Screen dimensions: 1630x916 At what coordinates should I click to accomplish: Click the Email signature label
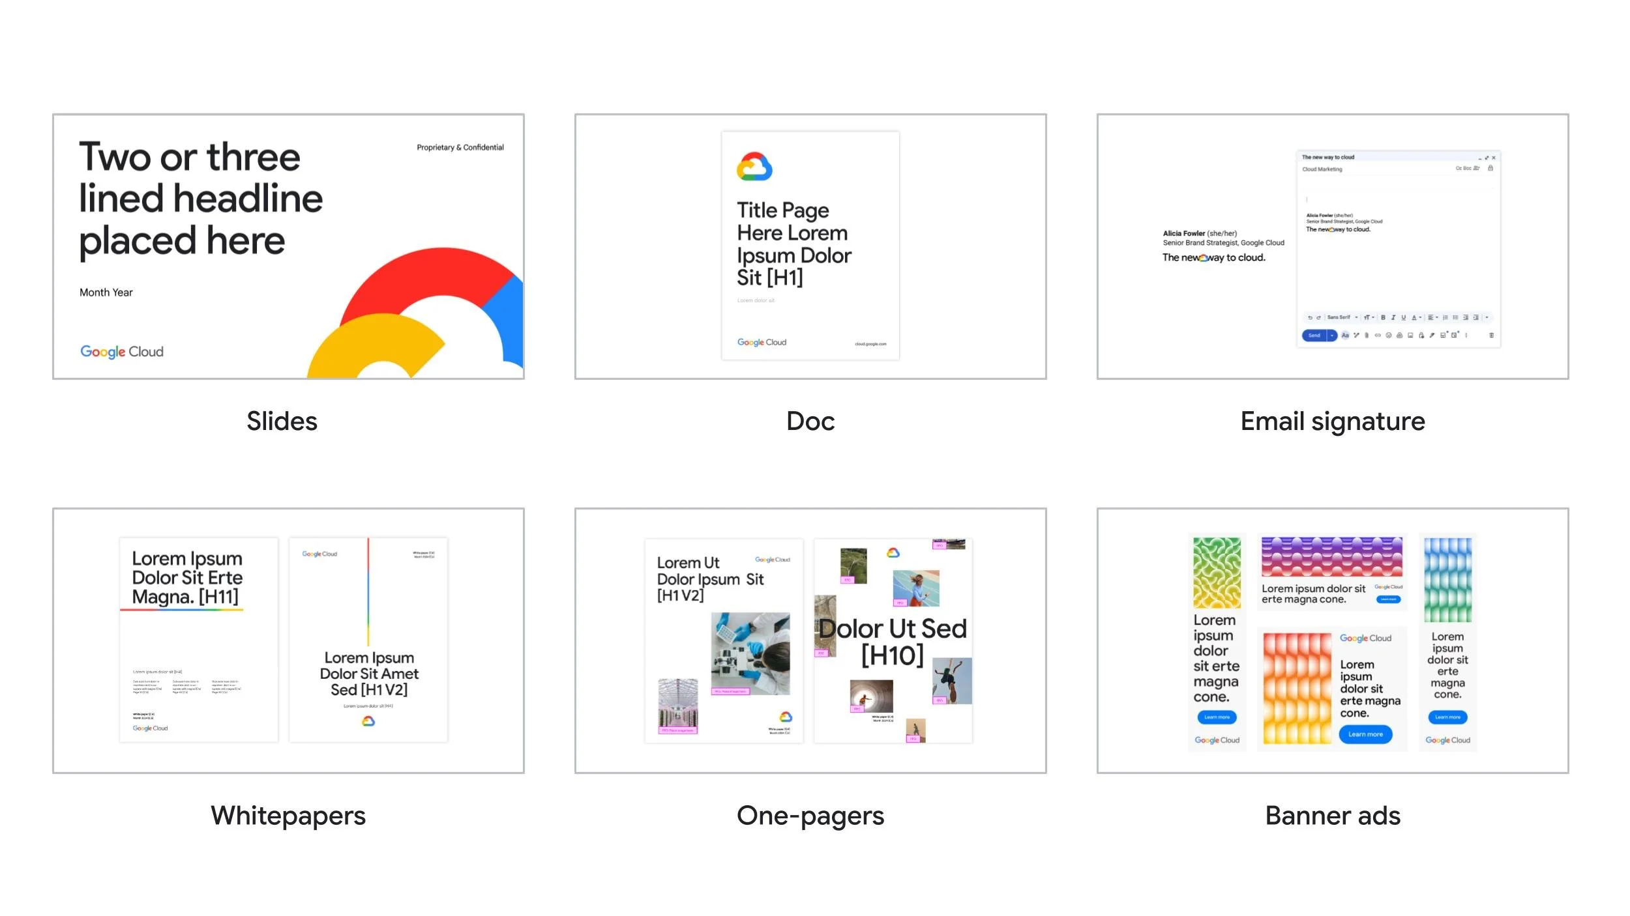1333,422
